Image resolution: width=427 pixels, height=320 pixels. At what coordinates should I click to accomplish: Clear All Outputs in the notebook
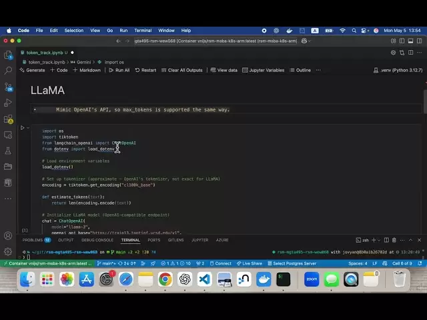(x=182, y=70)
